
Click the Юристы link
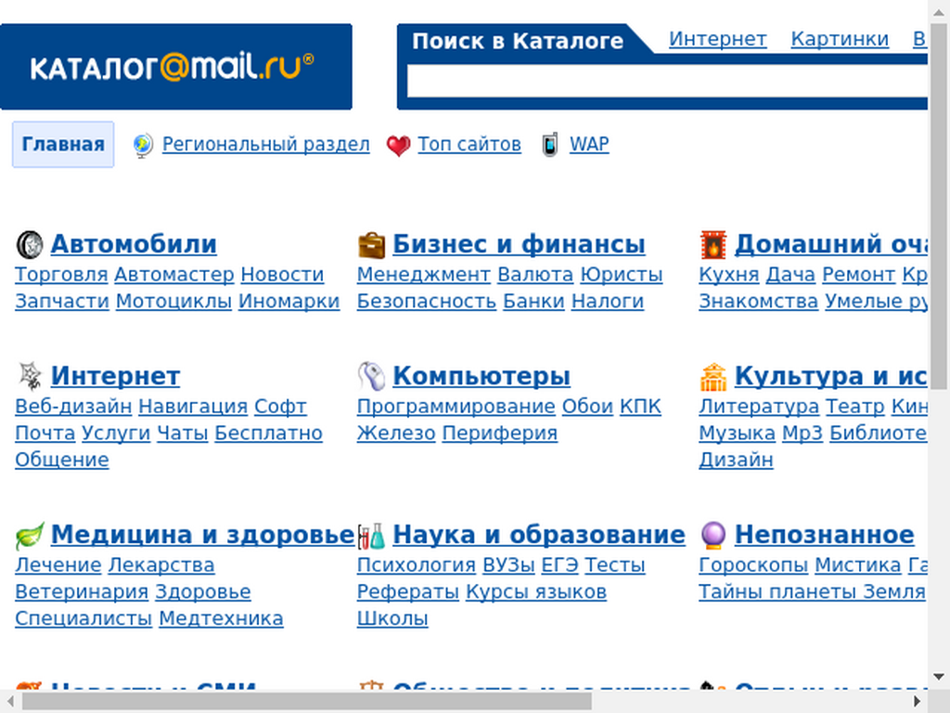[622, 275]
